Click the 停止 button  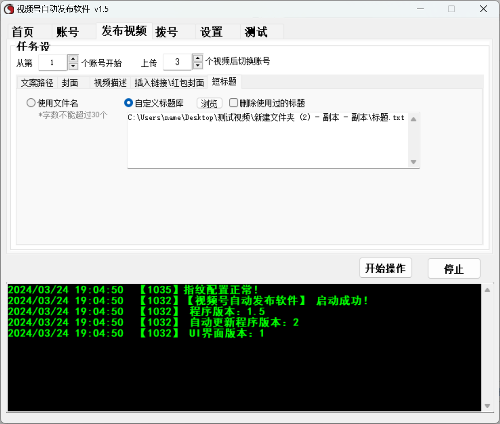tap(454, 268)
